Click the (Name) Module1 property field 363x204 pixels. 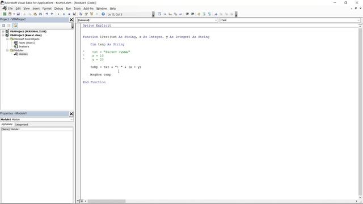pos(37,129)
